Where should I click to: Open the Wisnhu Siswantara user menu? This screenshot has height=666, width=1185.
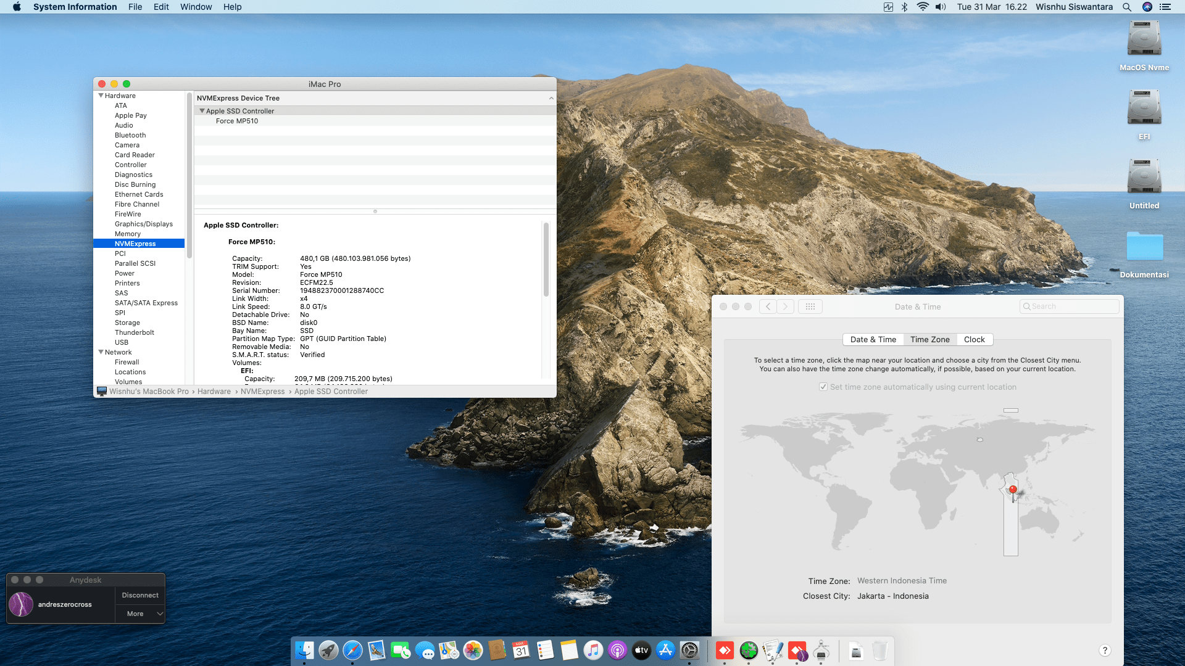(1074, 7)
